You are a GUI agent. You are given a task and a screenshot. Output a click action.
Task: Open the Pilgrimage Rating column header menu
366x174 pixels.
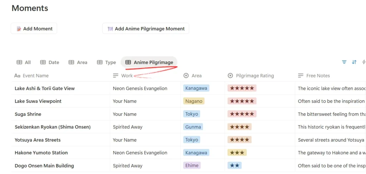coord(255,76)
